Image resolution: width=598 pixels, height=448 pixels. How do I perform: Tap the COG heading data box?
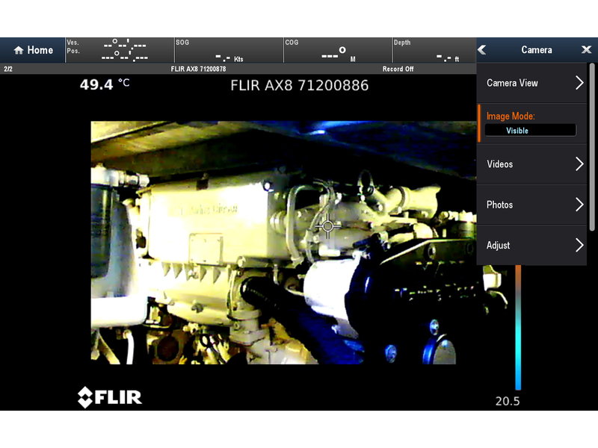337,51
